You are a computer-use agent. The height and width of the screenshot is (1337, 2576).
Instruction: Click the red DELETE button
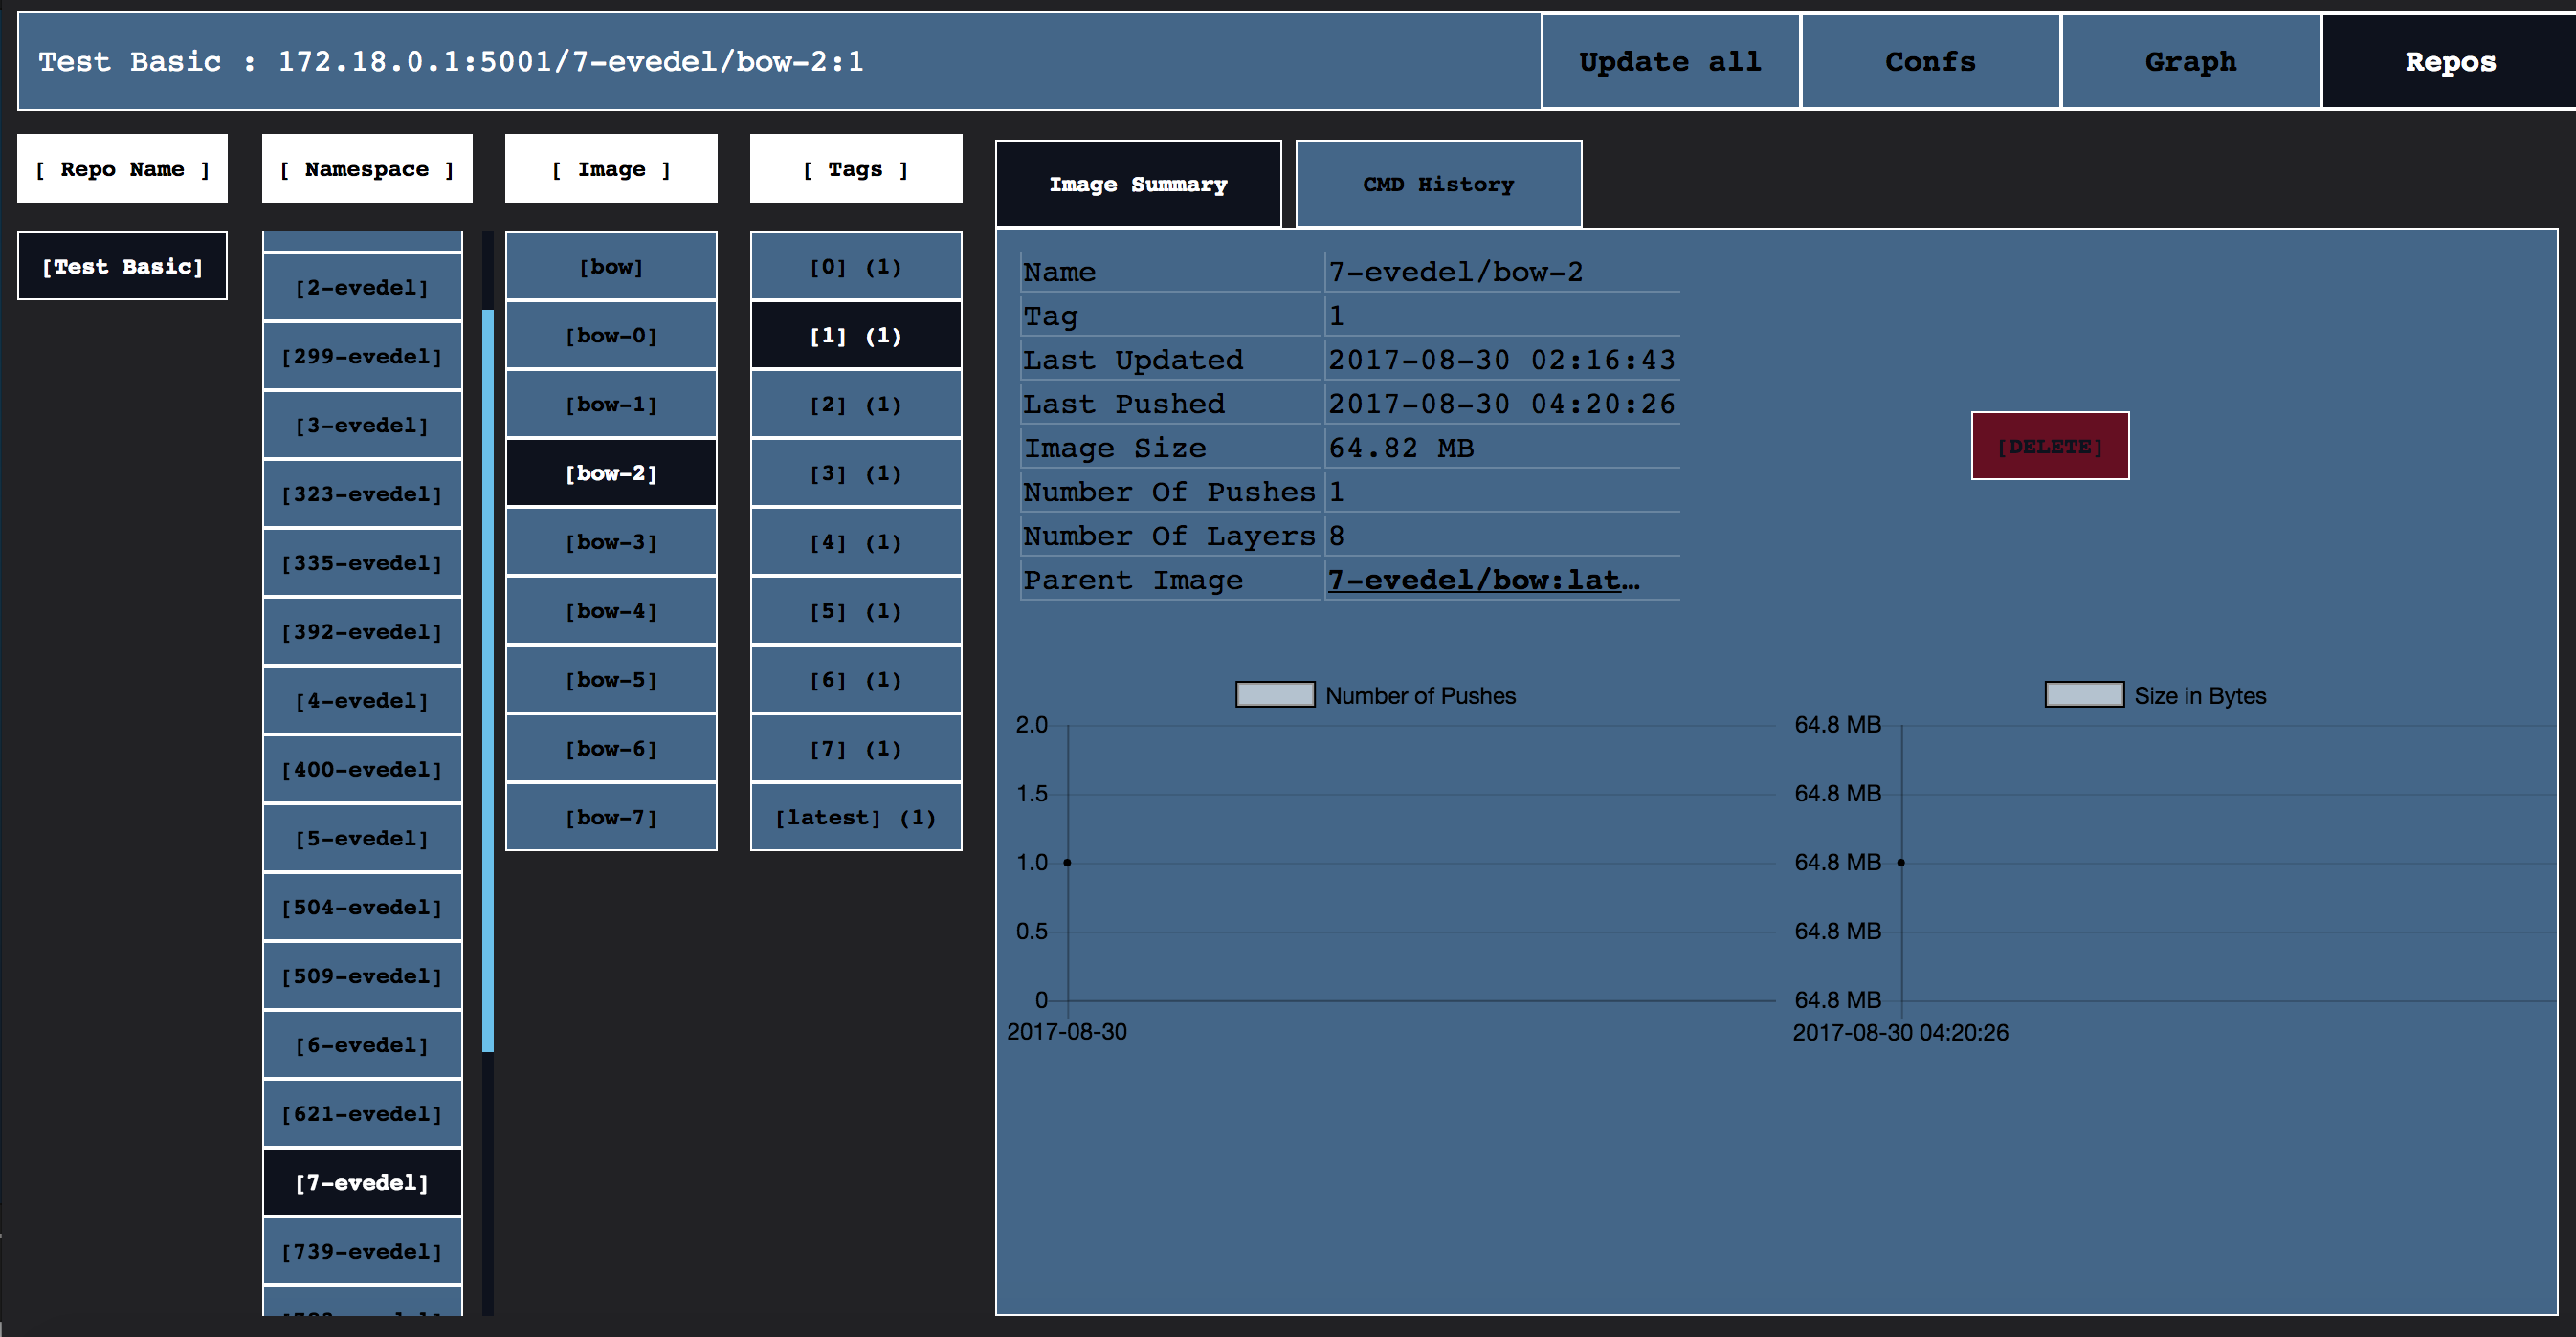pos(2049,446)
